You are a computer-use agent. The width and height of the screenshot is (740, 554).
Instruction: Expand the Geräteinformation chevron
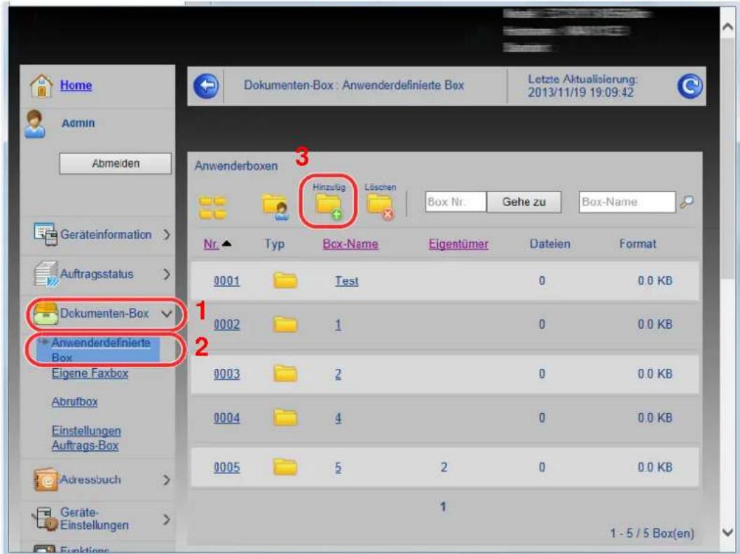[x=167, y=235]
